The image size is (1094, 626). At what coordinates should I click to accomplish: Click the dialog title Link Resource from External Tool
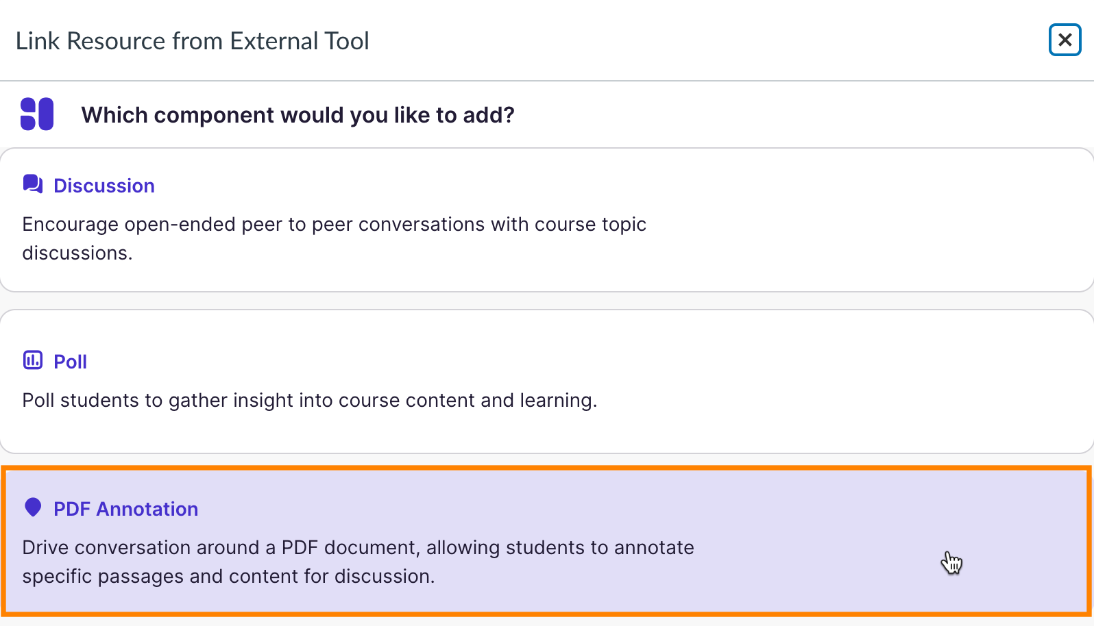[x=193, y=40]
